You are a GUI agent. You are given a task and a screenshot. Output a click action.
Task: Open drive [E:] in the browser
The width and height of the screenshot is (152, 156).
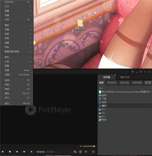(102, 116)
